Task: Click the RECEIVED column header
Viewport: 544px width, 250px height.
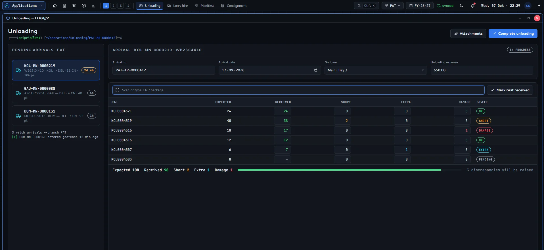Action: click(x=283, y=102)
